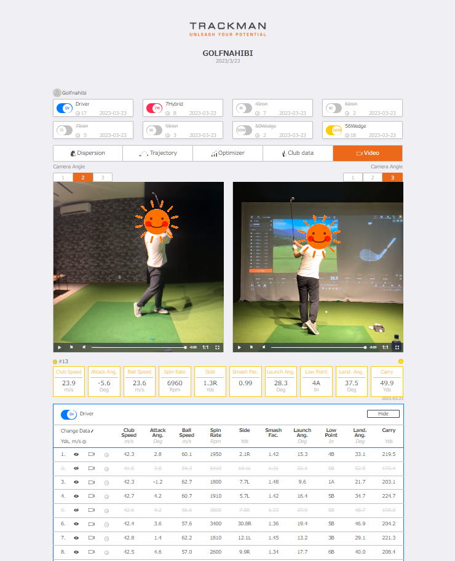
Task: Enable the 50Wedge club switch
Action: (244, 130)
